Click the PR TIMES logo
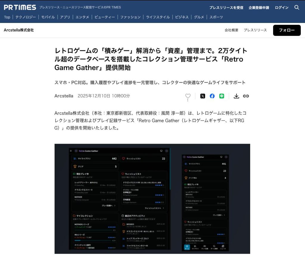Image resolution: width=305 pixels, height=257 pixels. (x=20, y=7)
